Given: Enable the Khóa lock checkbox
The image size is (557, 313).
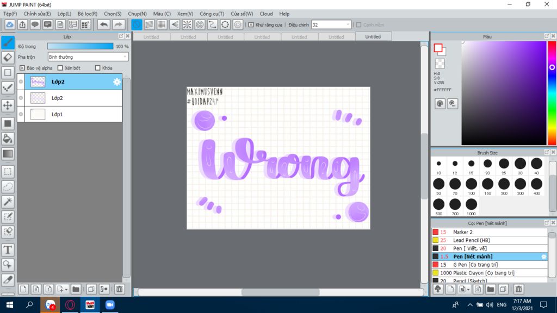Looking at the screenshot, I should [98, 68].
